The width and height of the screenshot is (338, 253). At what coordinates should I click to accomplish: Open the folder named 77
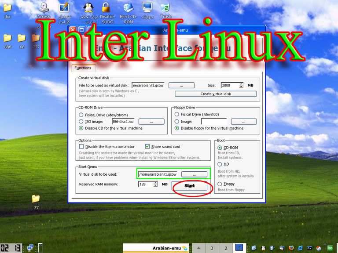click(x=36, y=199)
